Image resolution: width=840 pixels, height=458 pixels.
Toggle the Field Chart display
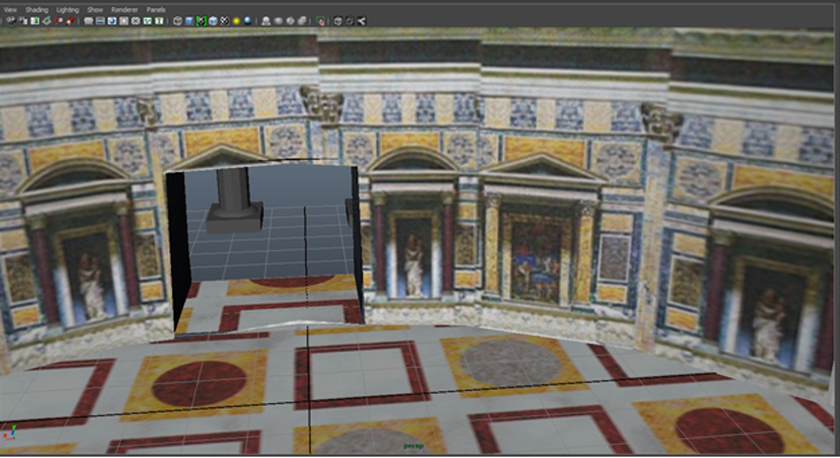tap(136, 21)
